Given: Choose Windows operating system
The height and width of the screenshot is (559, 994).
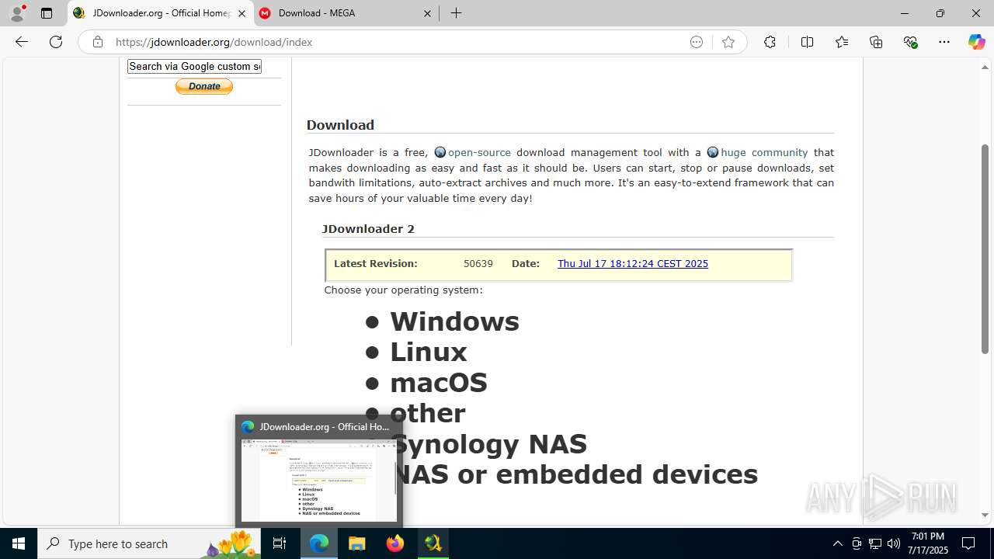Looking at the screenshot, I should coord(454,321).
